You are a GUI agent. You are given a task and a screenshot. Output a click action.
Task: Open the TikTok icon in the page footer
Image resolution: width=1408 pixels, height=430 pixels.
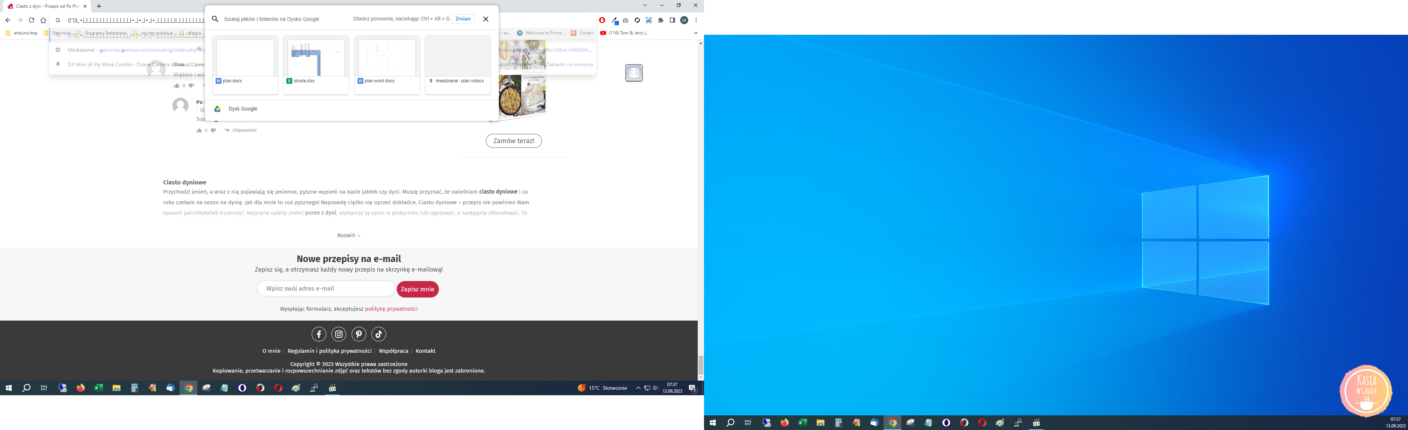tap(379, 334)
